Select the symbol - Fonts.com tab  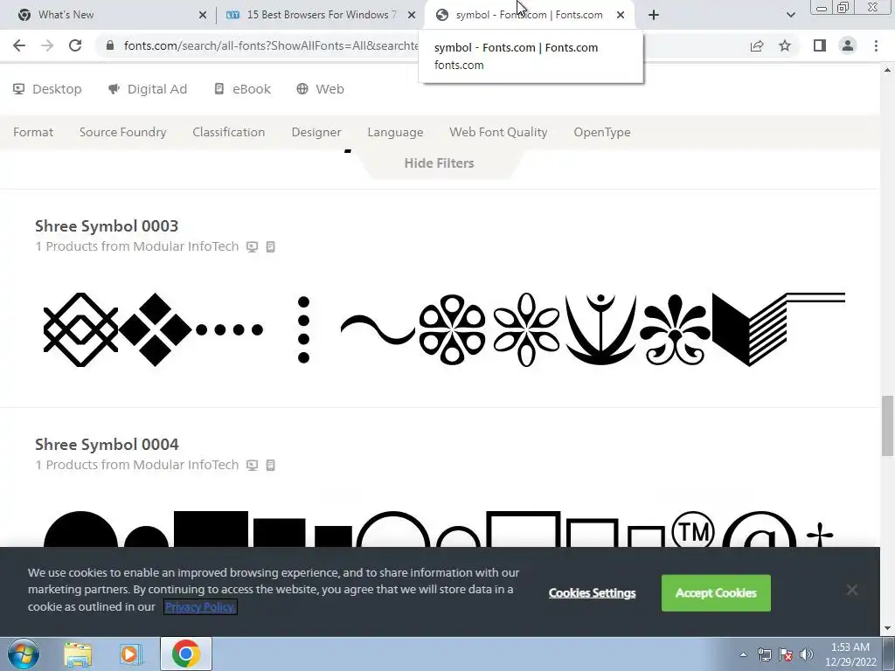tap(528, 15)
